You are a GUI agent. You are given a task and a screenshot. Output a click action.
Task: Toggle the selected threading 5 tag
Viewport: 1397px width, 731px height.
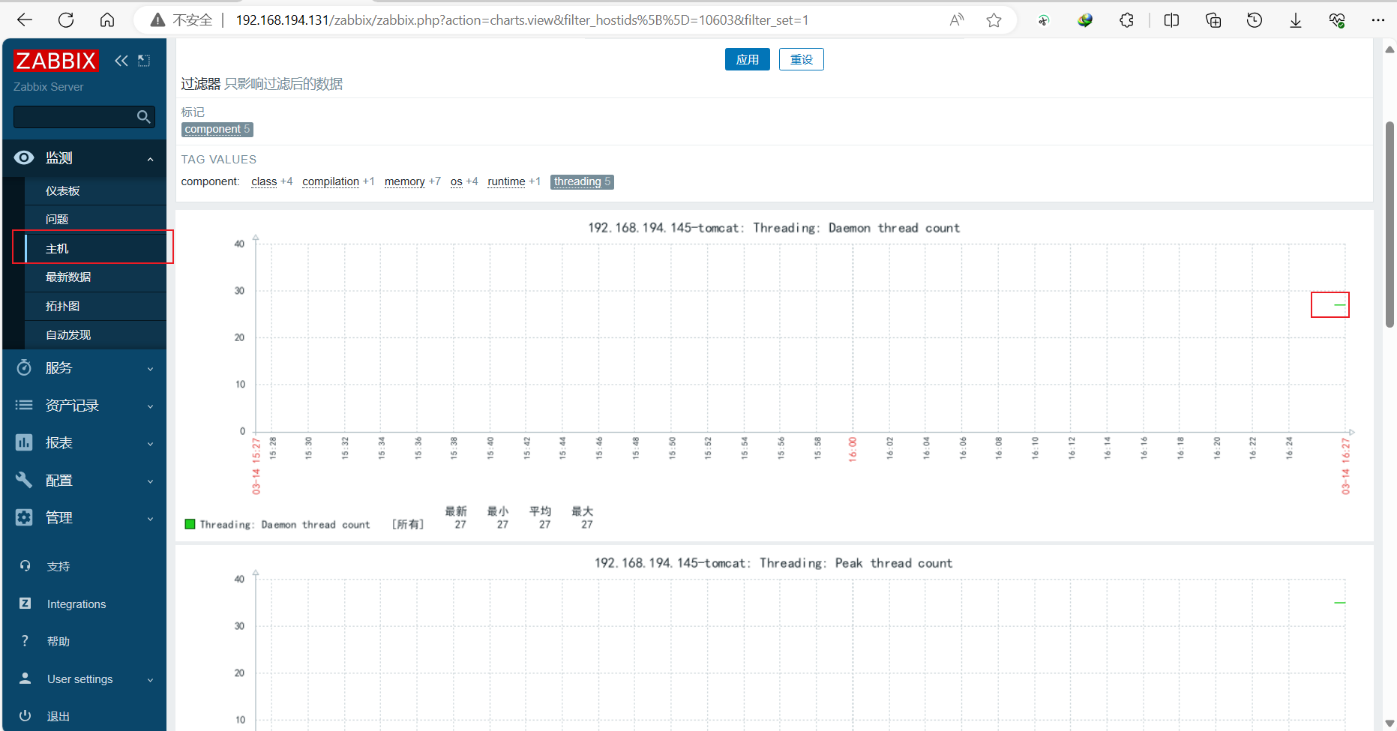[x=582, y=181]
